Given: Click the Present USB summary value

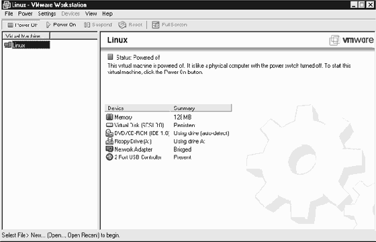Looking at the screenshot, I should click(182, 157).
